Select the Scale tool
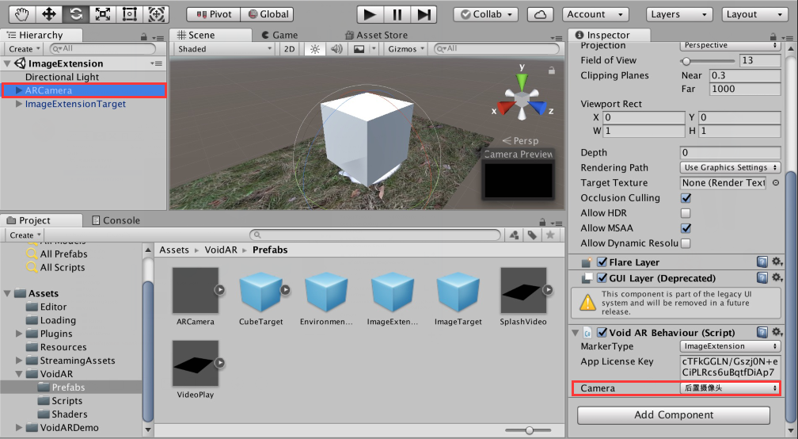Viewport: 798px width, 439px height. [102, 14]
